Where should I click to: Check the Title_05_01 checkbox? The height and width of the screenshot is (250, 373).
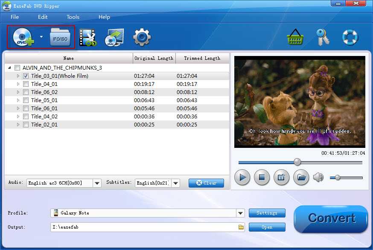point(26,100)
